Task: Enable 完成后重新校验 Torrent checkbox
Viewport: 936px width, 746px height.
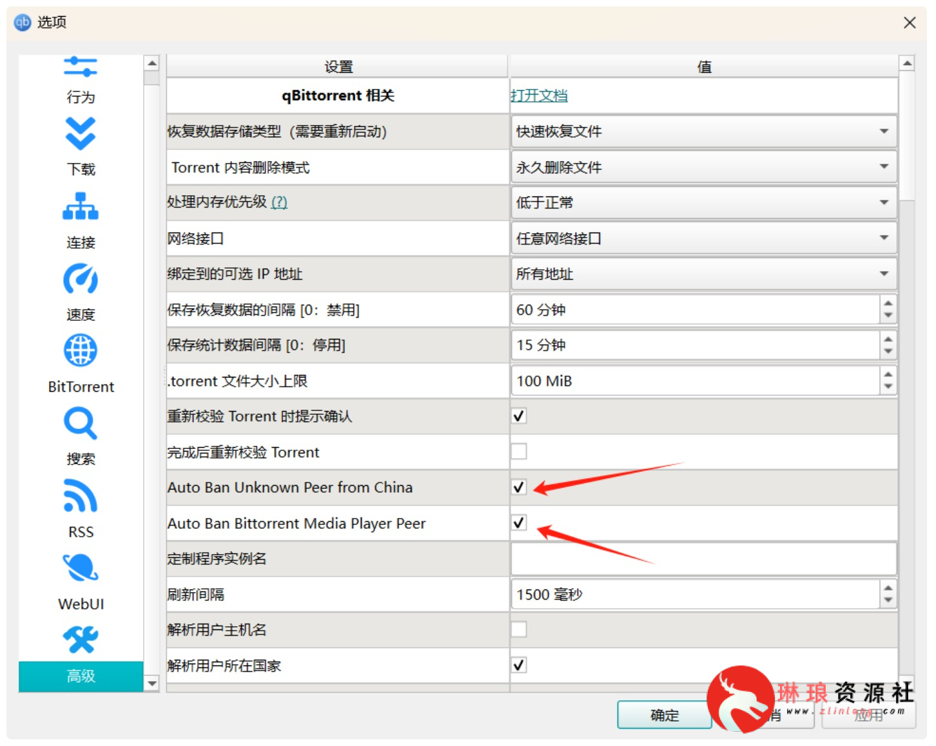Action: pos(519,452)
